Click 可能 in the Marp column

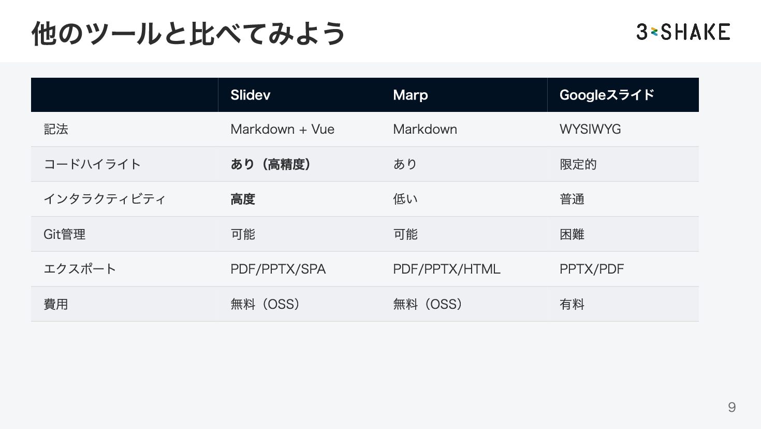click(405, 234)
